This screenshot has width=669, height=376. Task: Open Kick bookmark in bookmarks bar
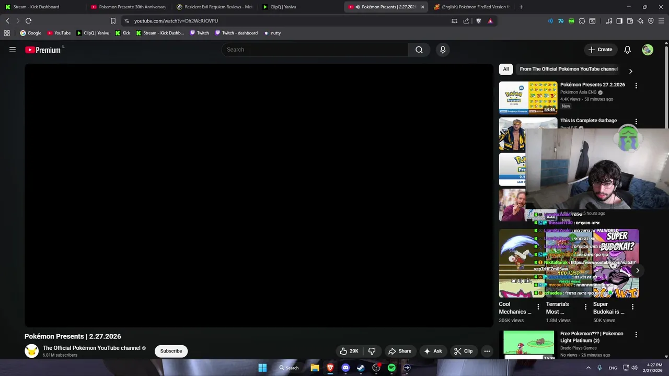pyautogui.click(x=122, y=33)
